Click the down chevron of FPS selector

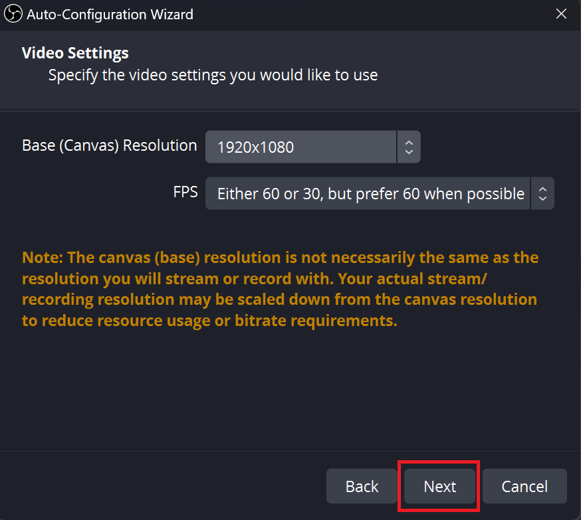point(542,199)
